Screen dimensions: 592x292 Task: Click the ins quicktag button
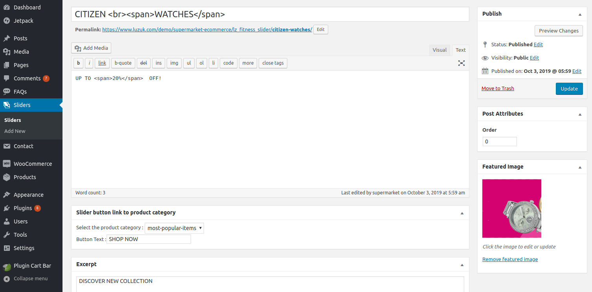158,63
